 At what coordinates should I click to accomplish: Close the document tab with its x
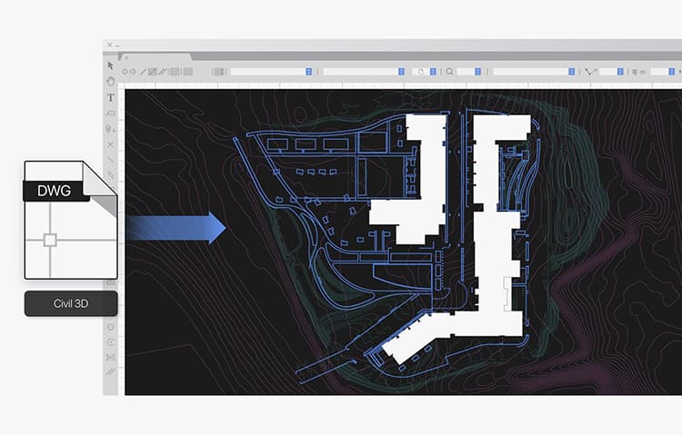(x=126, y=57)
